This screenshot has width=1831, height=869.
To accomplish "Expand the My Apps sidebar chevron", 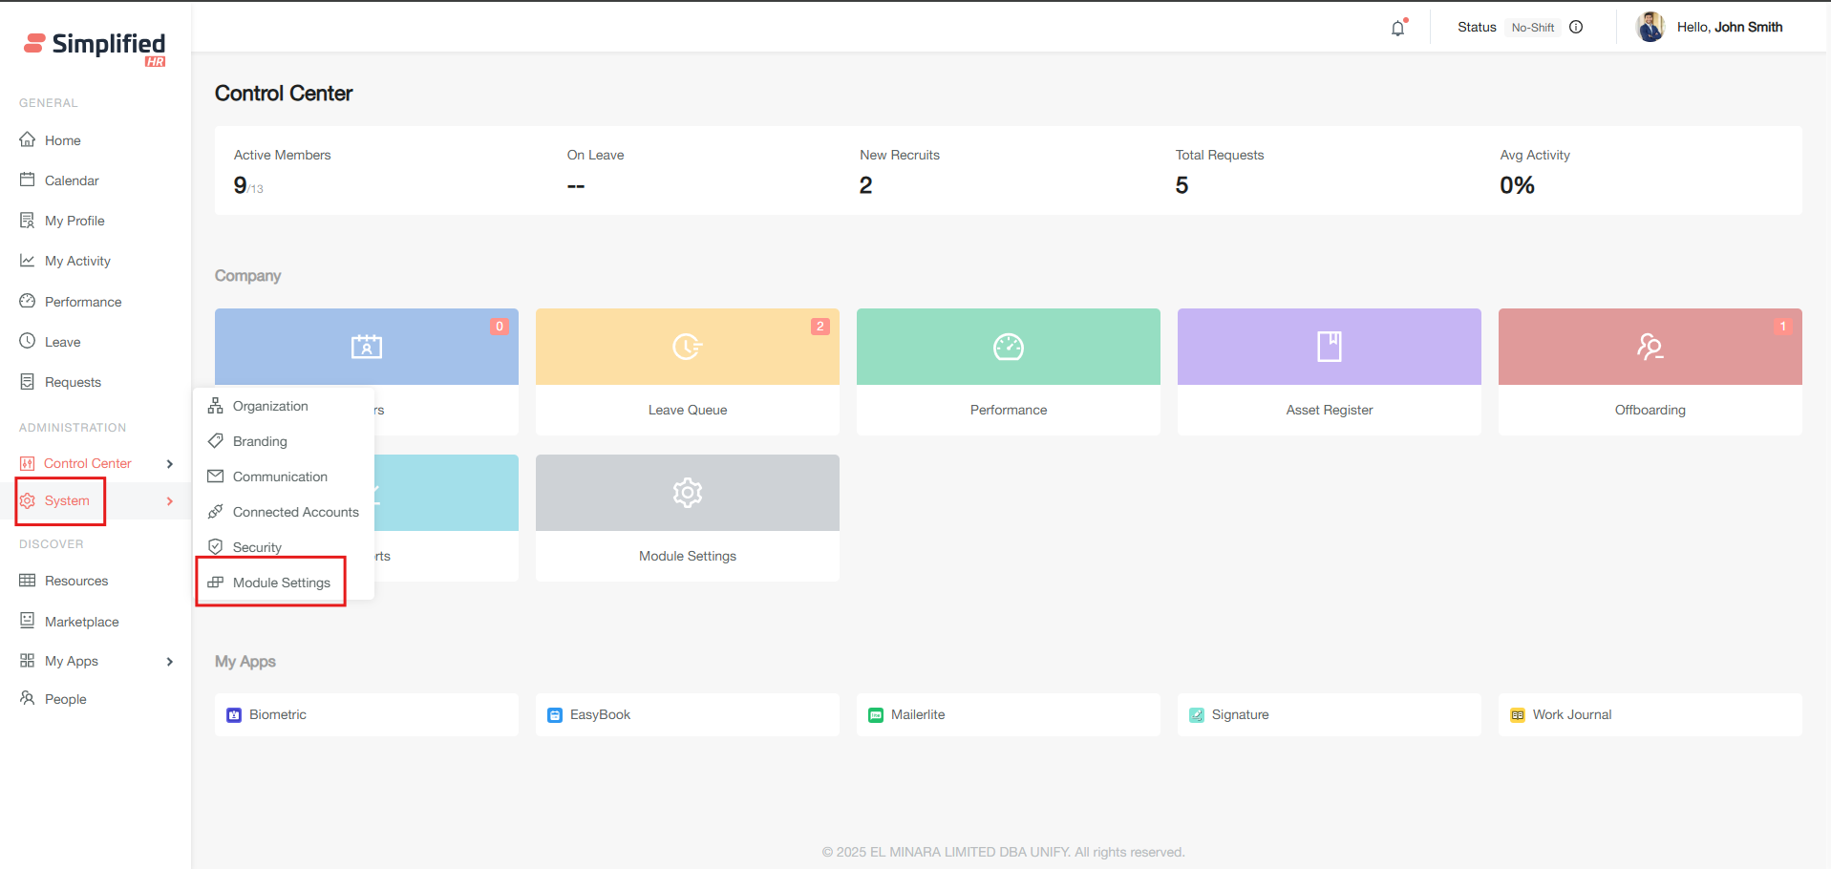I will pos(170,662).
